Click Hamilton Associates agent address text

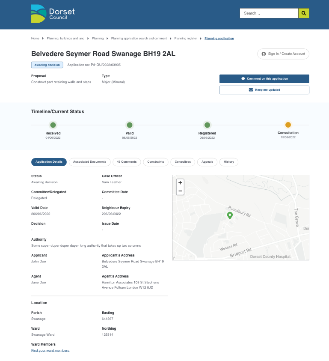coord(130,285)
